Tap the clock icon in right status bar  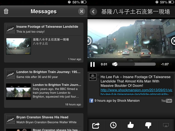tap(157, 2)
